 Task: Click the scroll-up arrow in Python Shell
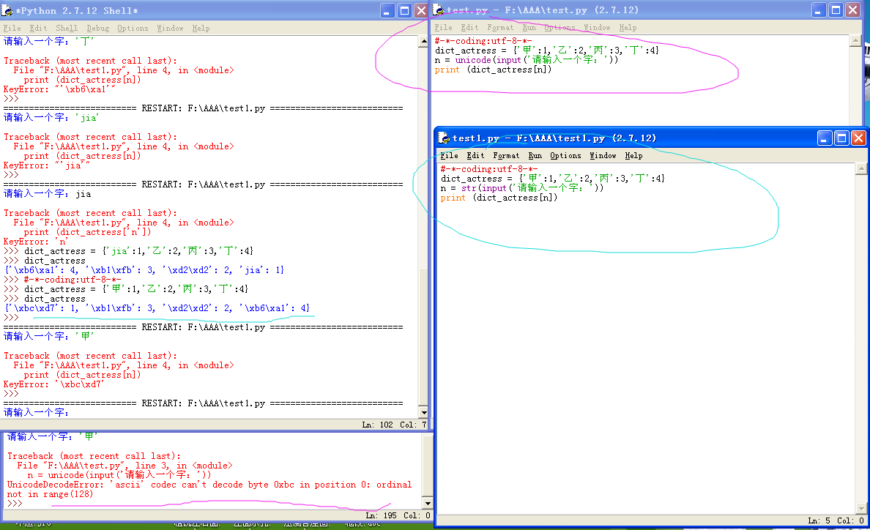coord(424,40)
